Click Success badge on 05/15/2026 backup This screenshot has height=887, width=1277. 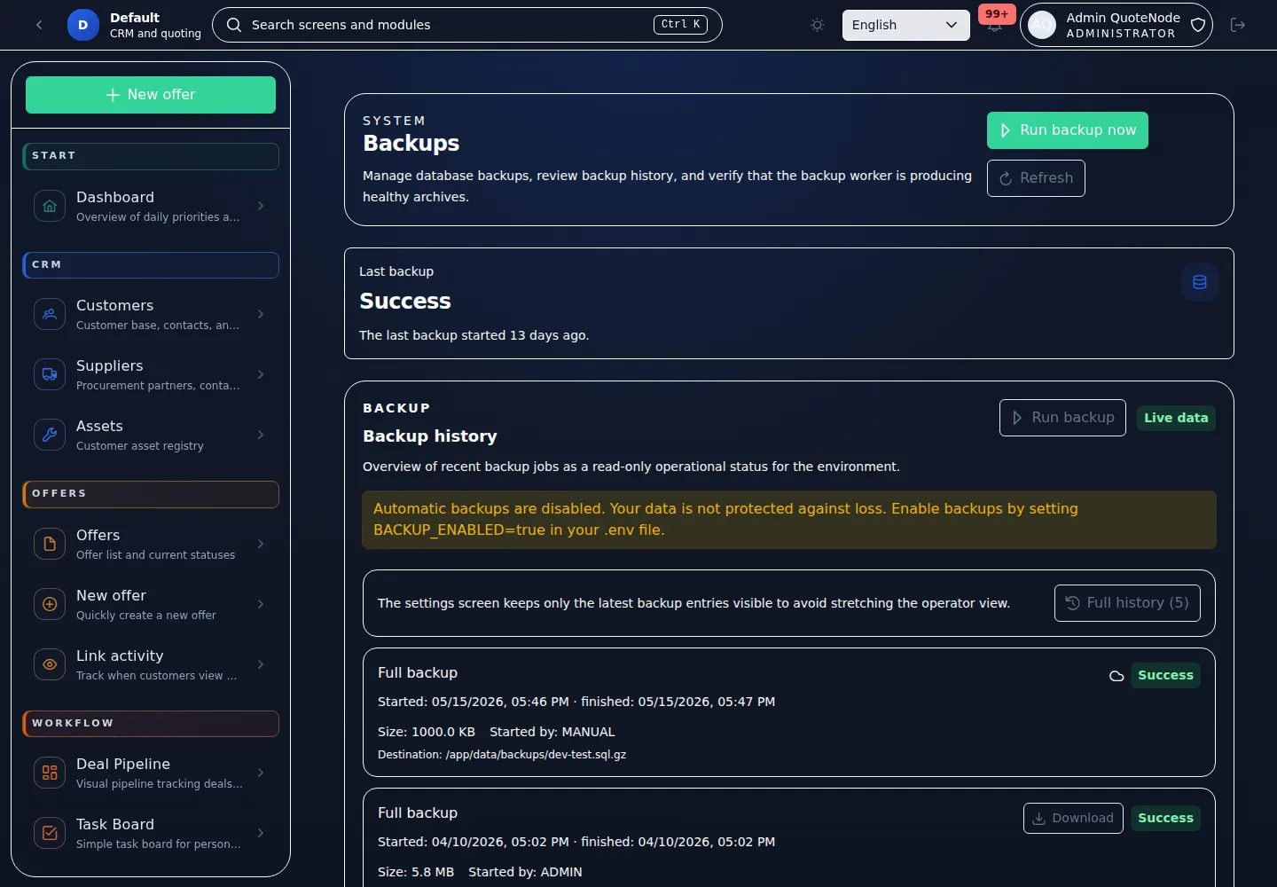[1165, 676]
